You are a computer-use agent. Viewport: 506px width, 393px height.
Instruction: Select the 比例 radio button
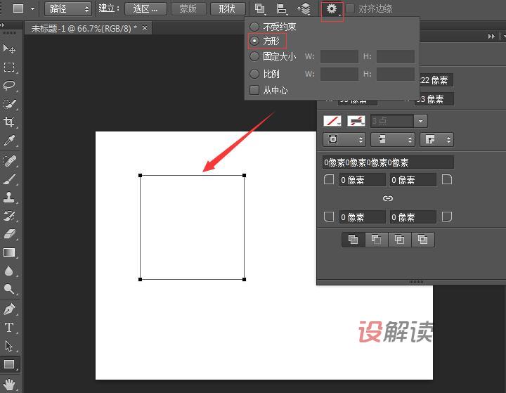[x=254, y=73]
